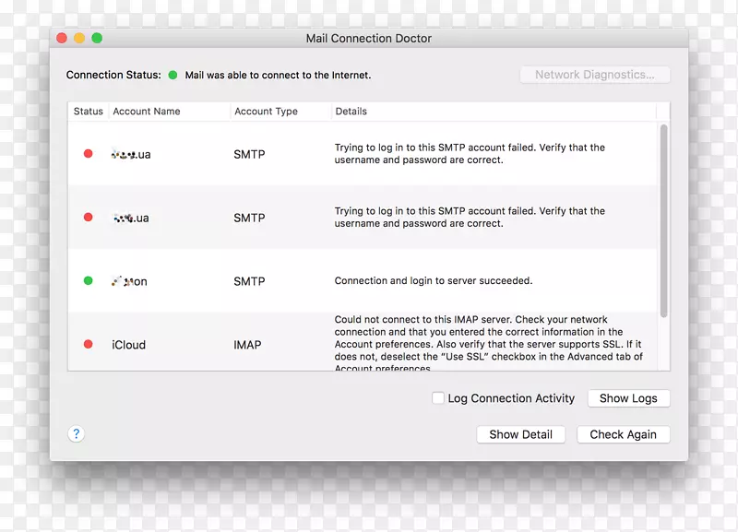Screen dimensions: 738x532
Task: Select the succeeded SMTP connection row
Action: tap(369, 281)
